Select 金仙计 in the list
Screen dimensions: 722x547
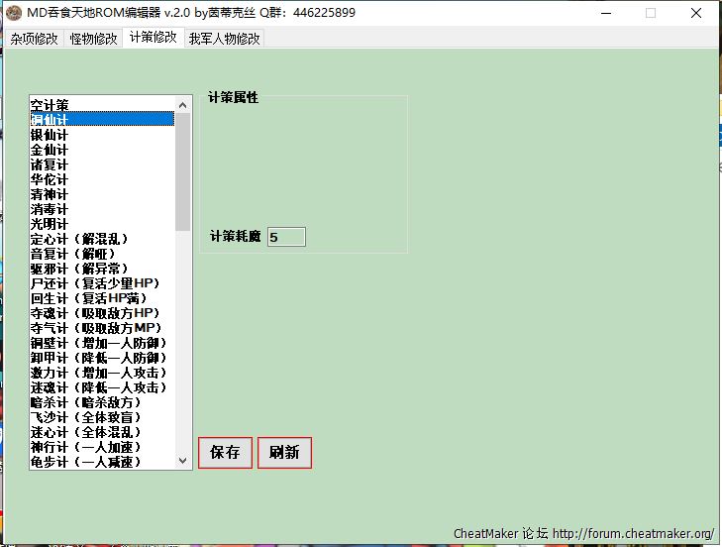click(50, 150)
